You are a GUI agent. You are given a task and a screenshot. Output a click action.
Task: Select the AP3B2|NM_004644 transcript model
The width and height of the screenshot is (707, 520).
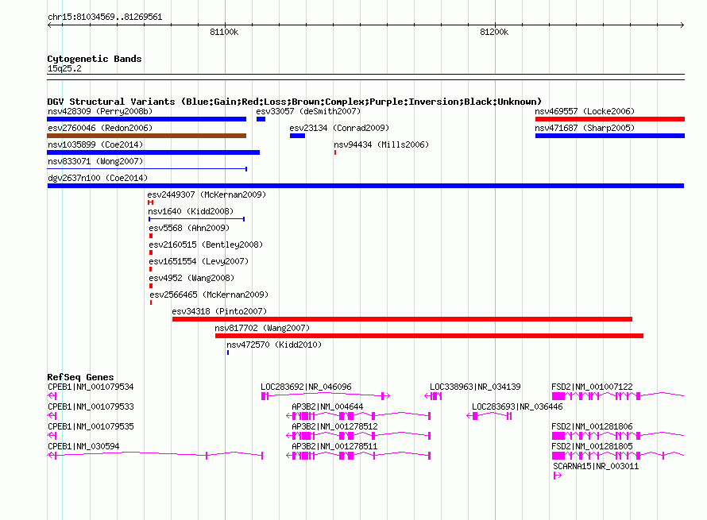(358, 415)
